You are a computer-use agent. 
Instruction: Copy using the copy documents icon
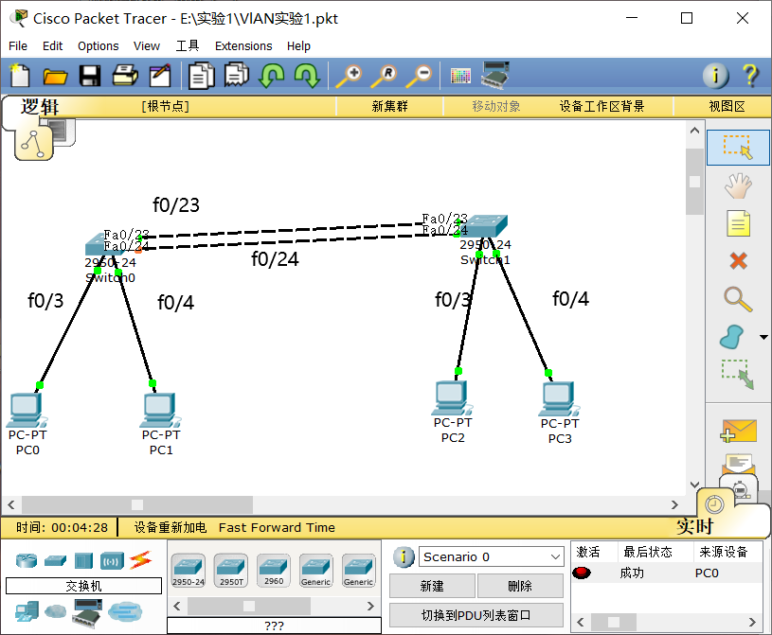[201, 76]
